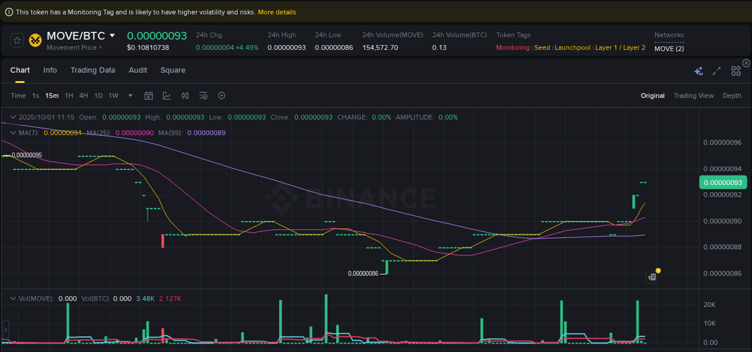Favorite the MOVE/BTC pair via star
The width and height of the screenshot is (752, 352).
click(16, 40)
